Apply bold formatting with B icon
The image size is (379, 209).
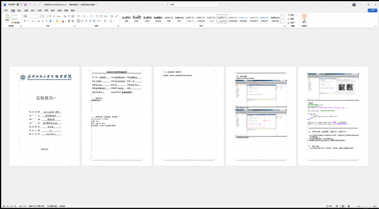25,21
